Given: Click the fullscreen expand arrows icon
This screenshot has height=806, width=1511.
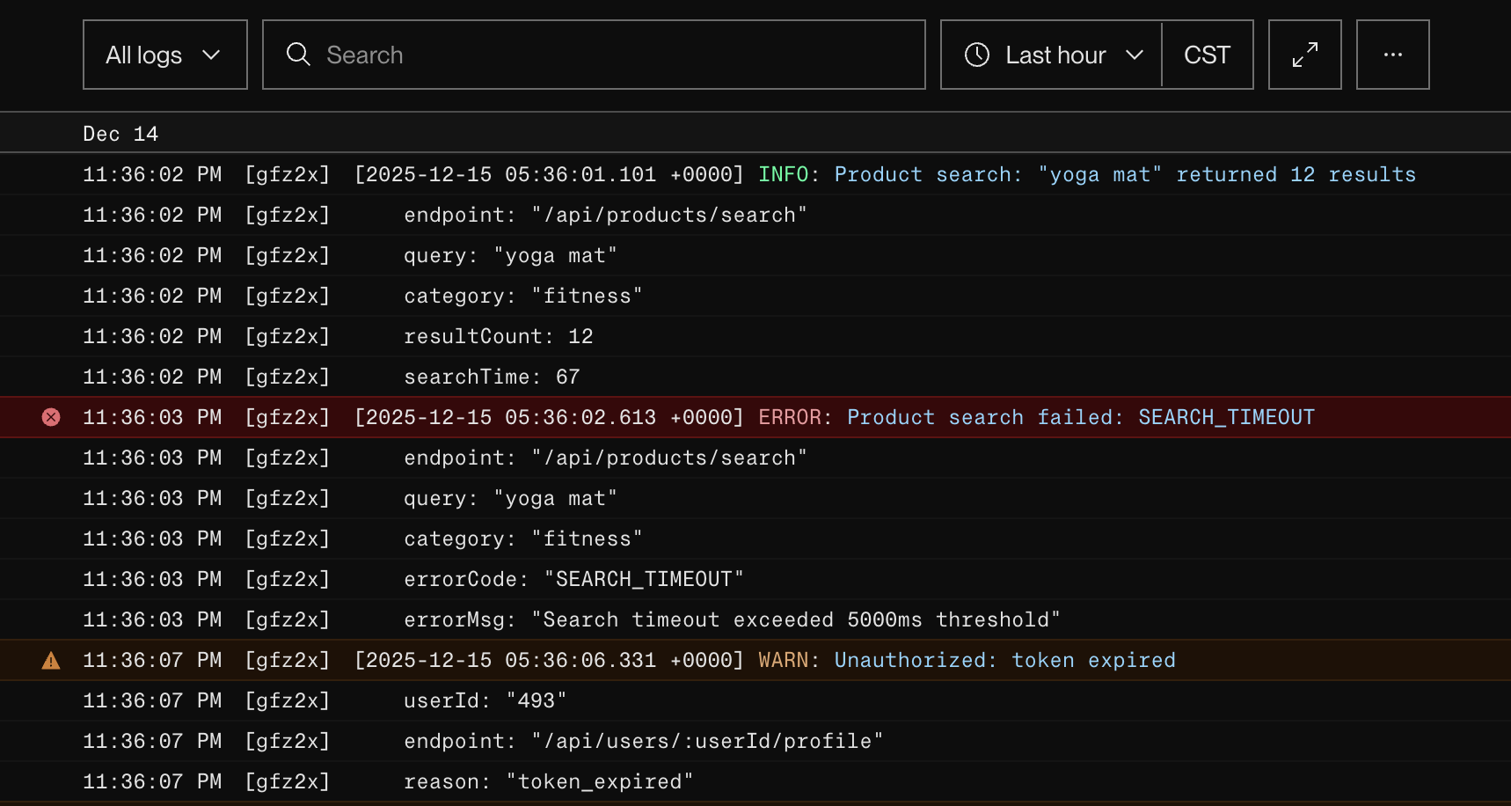Looking at the screenshot, I should click(x=1304, y=55).
